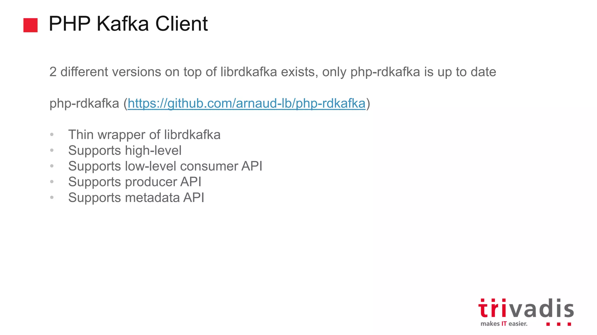
Task: Select the 'Supports metadata API' line
Action: [x=136, y=197]
